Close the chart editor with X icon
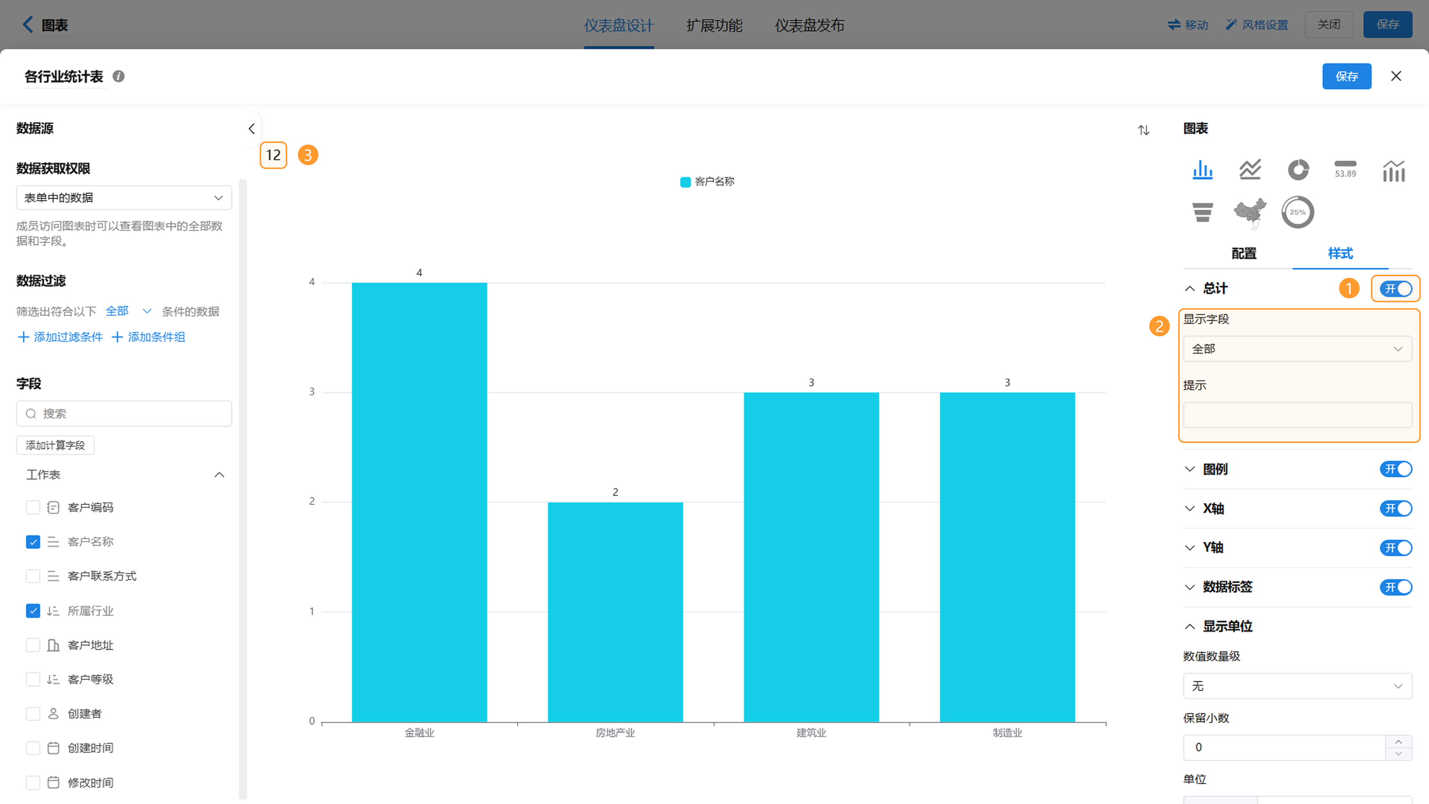The image size is (1429, 804). click(x=1396, y=76)
